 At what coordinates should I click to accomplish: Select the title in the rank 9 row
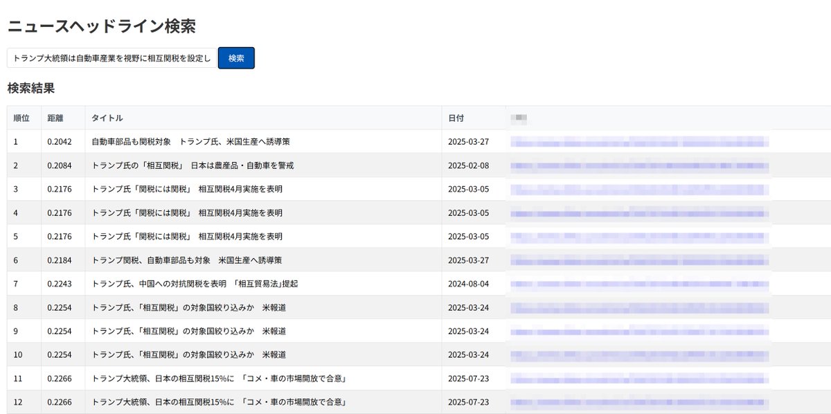[x=188, y=331]
